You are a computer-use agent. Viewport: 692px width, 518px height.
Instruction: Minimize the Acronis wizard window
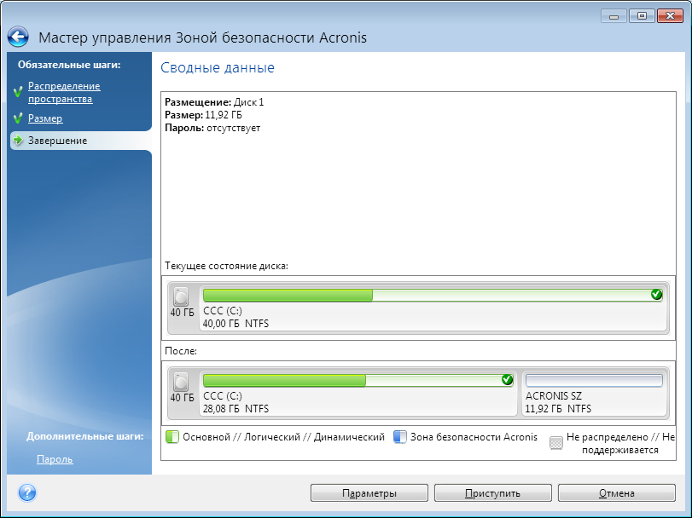tap(613, 16)
